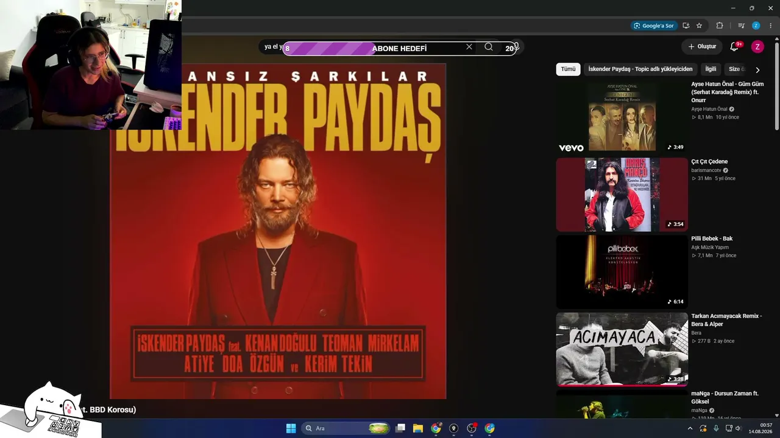Click the sync update tray icon
The height and width of the screenshot is (438, 780).
pos(703,428)
